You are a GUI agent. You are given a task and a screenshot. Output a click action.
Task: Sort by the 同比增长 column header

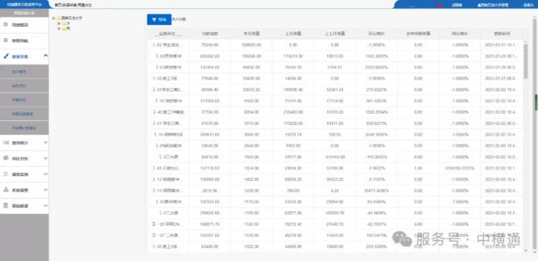tap(460, 34)
